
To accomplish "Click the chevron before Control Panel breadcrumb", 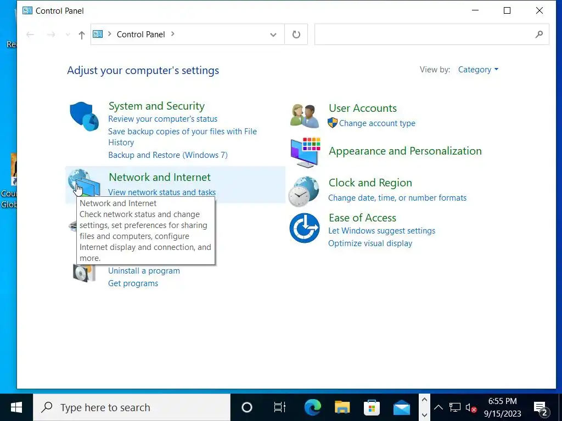I will point(109,34).
